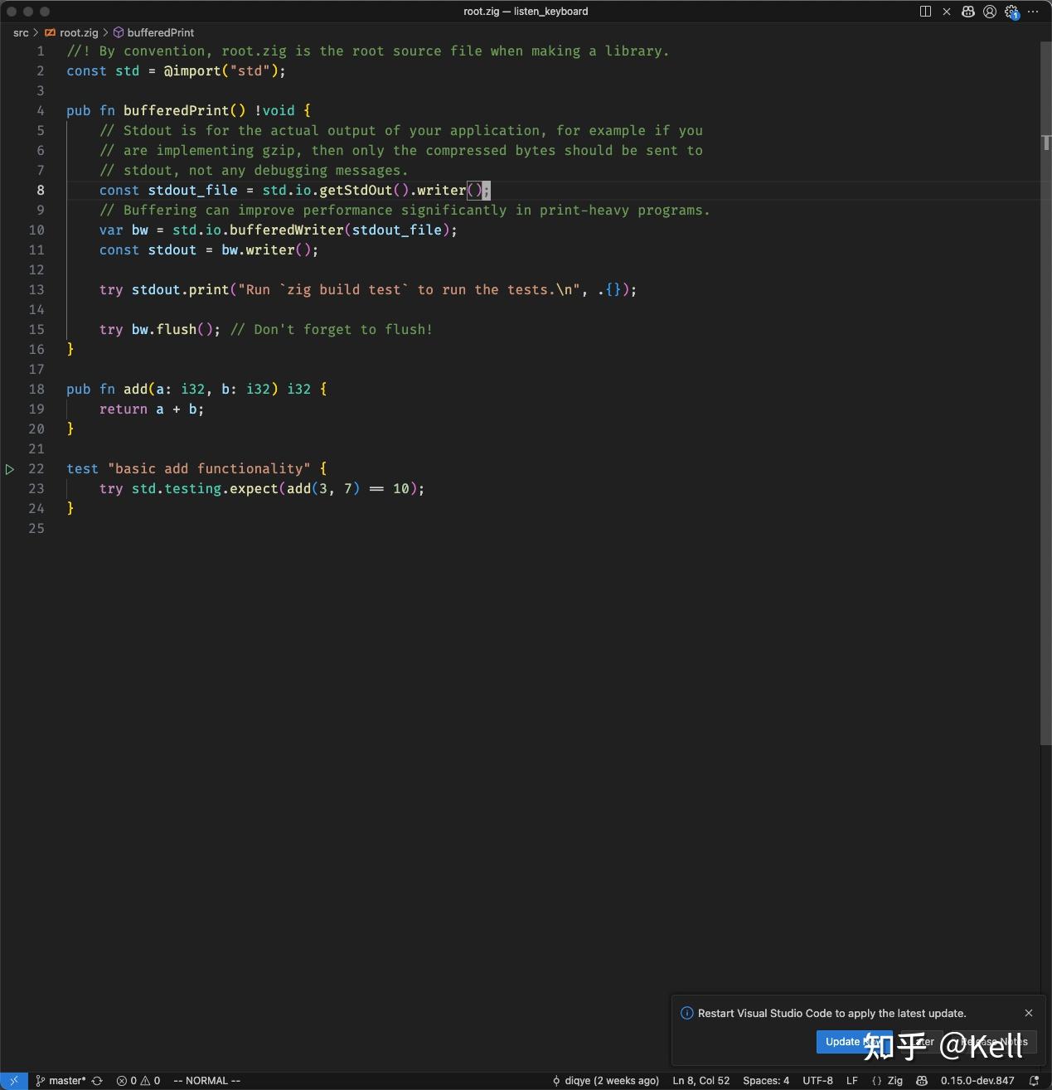Open the Copilot chat icon in title bar
Screen dimensions: 1052x1090
coord(968,12)
